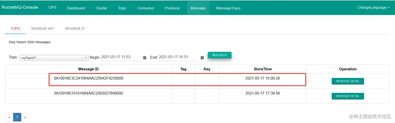Expand the ChangeLanguage dropdown
The image size is (395, 123).
click(373, 8)
